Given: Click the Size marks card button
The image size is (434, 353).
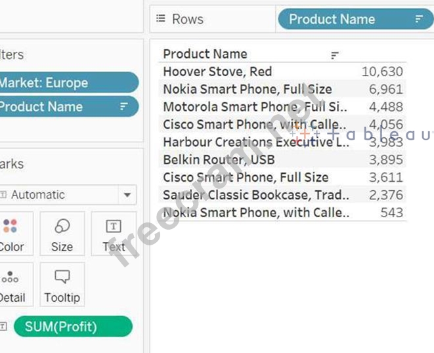Looking at the screenshot, I should click(x=62, y=234).
